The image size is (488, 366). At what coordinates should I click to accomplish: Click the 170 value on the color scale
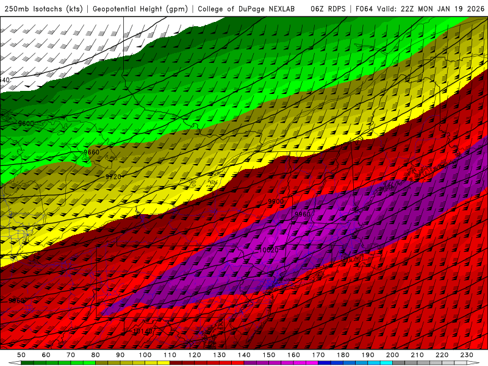tap(318, 355)
